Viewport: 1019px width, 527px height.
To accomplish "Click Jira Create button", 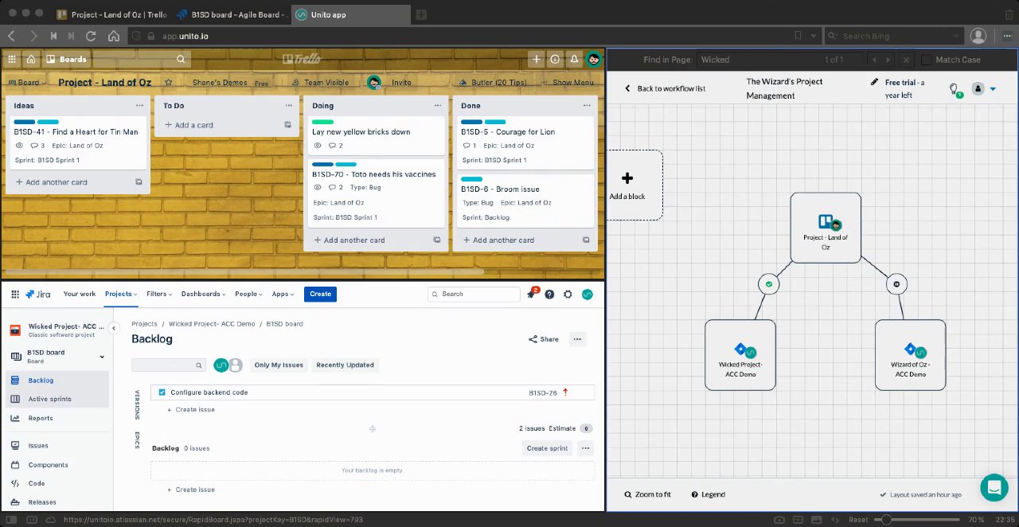I will (x=320, y=294).
